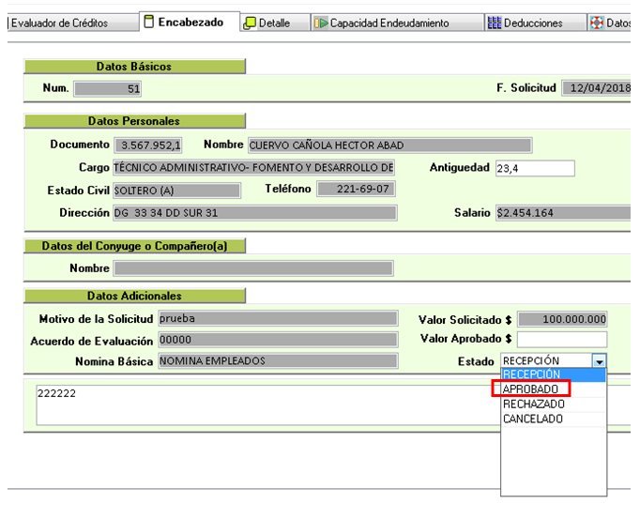640x519 pixels.
Task: Pick CANCELADO from the Estado options
Action: (533, 419)
